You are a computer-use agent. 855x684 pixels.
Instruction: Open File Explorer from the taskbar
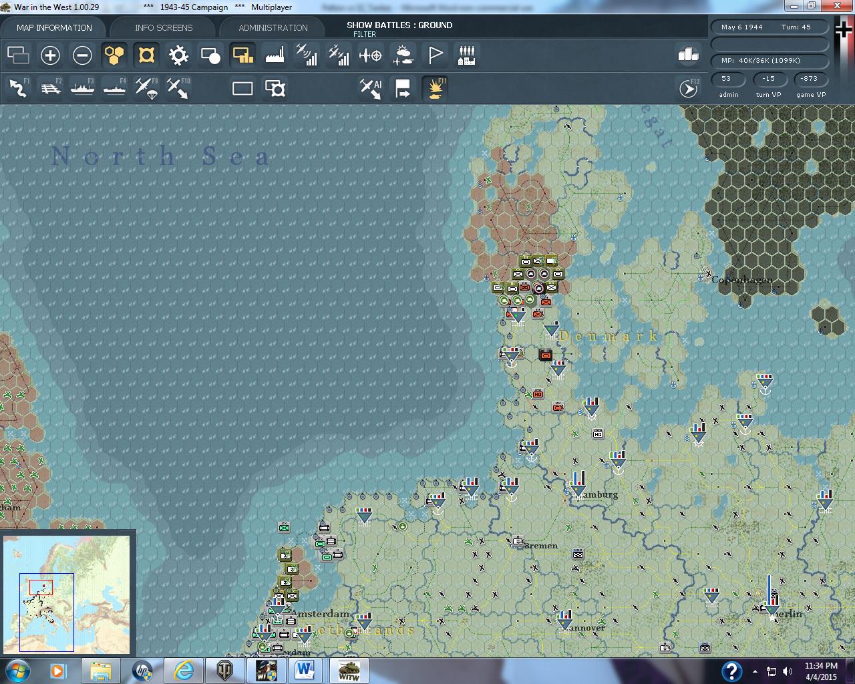[x=101, y=671]
